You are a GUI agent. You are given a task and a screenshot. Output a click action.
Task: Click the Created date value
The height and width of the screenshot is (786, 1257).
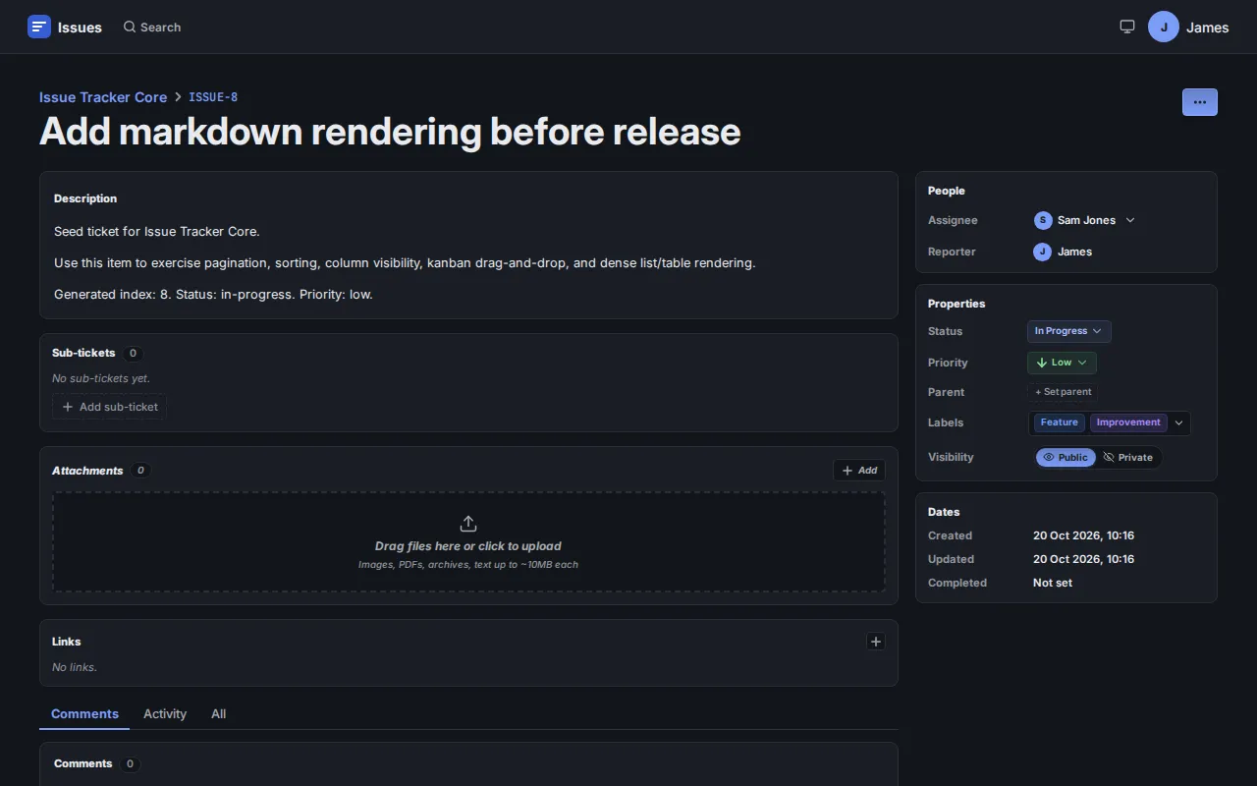point(1083,535)
